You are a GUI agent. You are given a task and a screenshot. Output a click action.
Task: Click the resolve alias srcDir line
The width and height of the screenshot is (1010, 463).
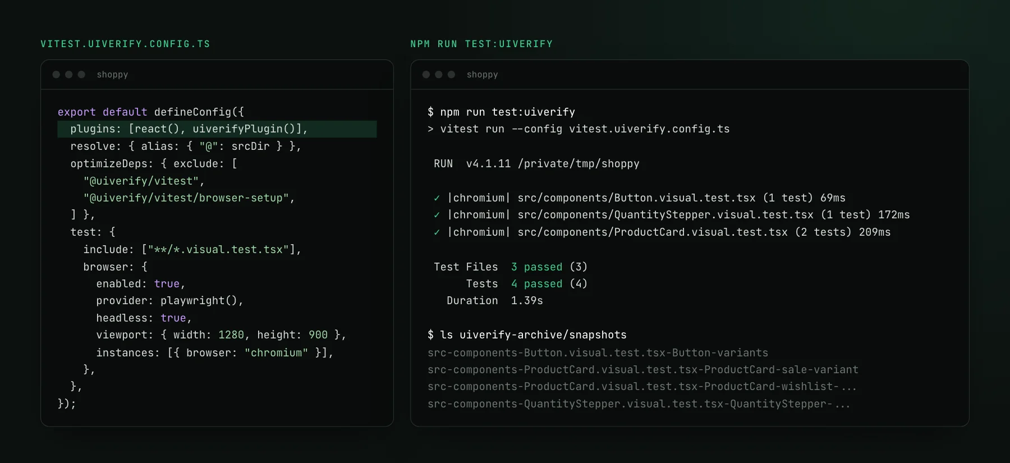click(186, 146)
